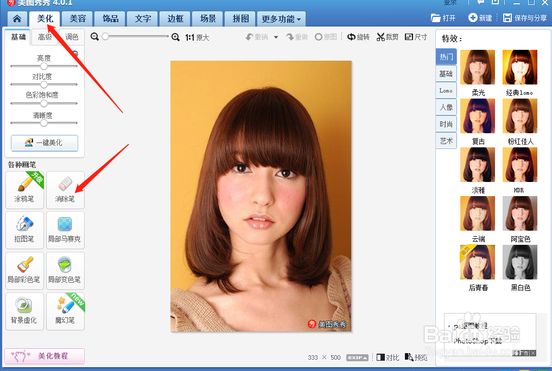
Task: Apply the 柔光 soft light effect
Action: [x=478, y=67]
